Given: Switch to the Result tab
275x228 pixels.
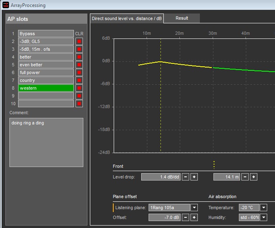Looking at the screenshot, I should pyautogui.click(x=181, y=18).
